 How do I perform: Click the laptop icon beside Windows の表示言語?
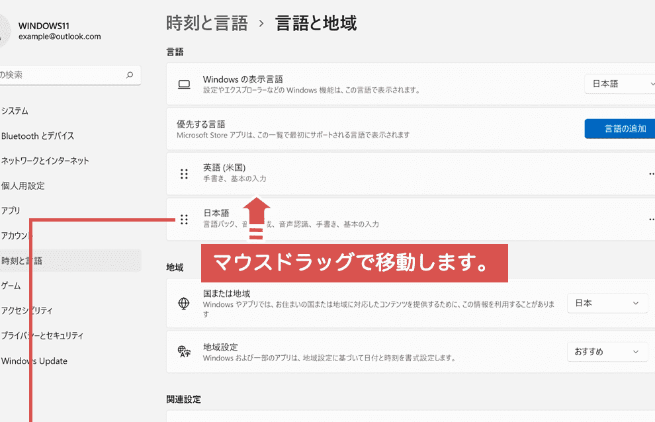tap(184, 84)
